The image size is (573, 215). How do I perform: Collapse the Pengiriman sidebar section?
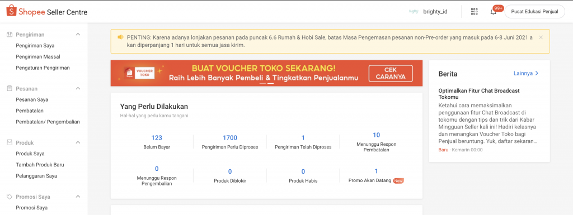click(x=78, y=34)
